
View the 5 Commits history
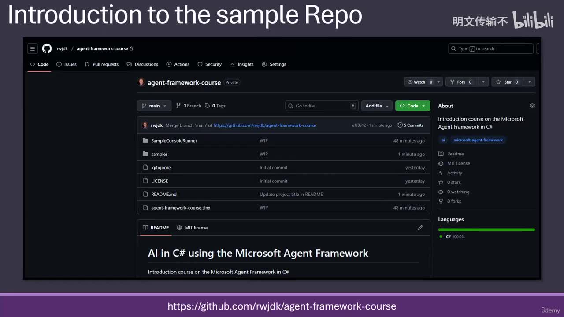coord(410,125)
